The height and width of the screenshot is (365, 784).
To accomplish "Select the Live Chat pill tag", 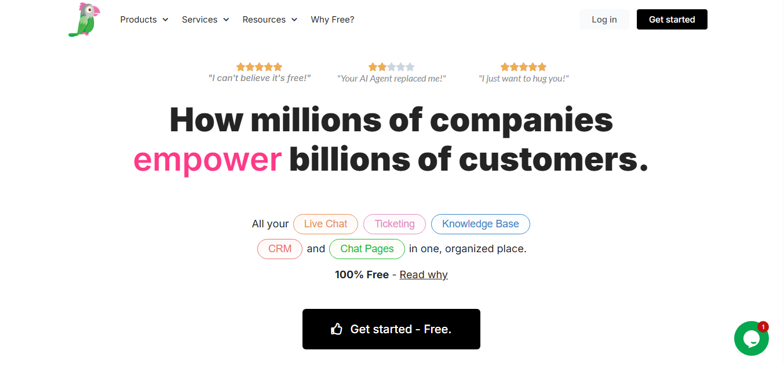I will [325, 224].
